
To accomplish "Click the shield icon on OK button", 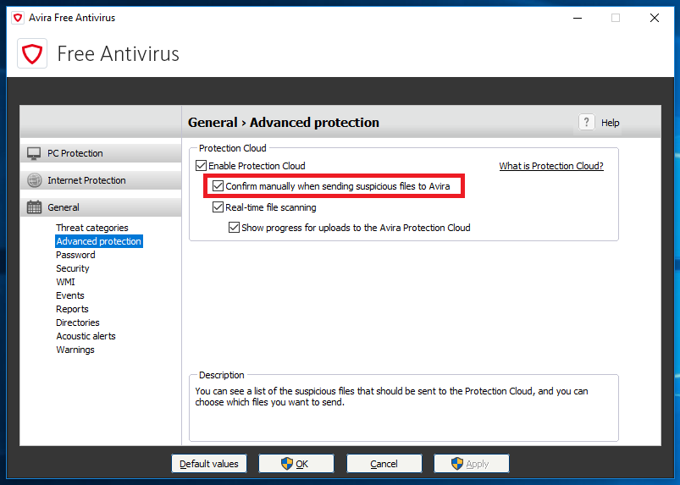I will click(287, 464).
